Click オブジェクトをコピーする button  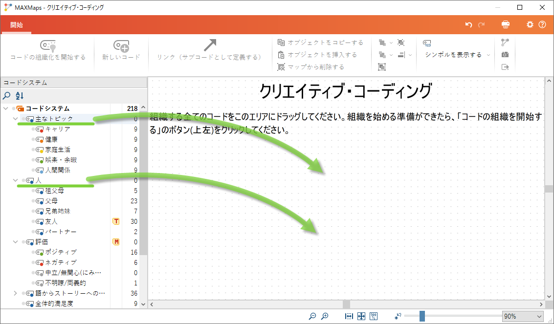[x=320, y=43]
